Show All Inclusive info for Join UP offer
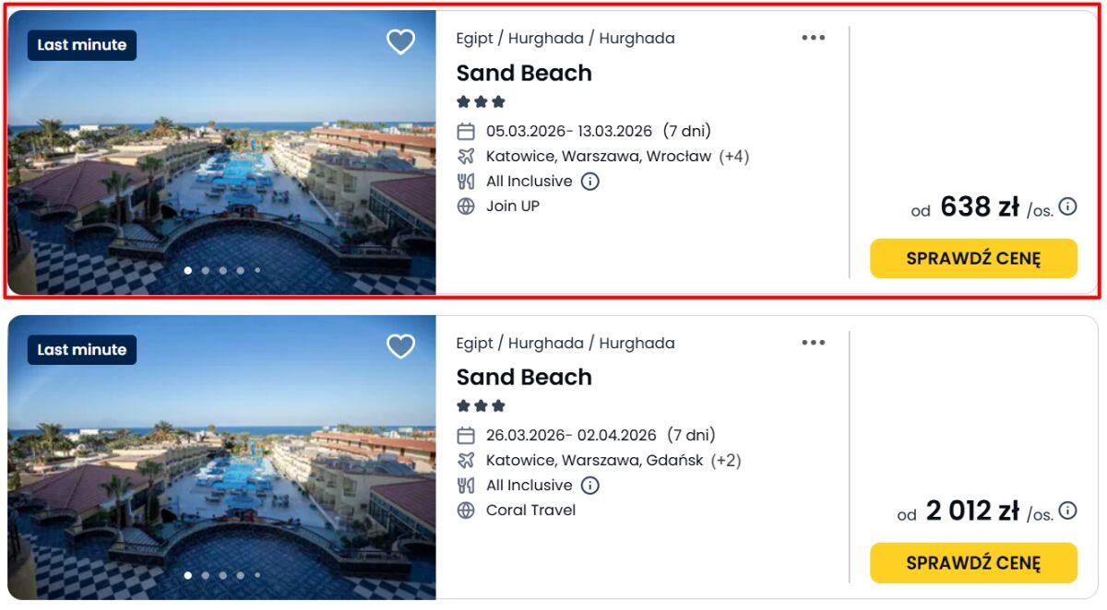The height and width of the screenshot is (610, 1107). 590,182
